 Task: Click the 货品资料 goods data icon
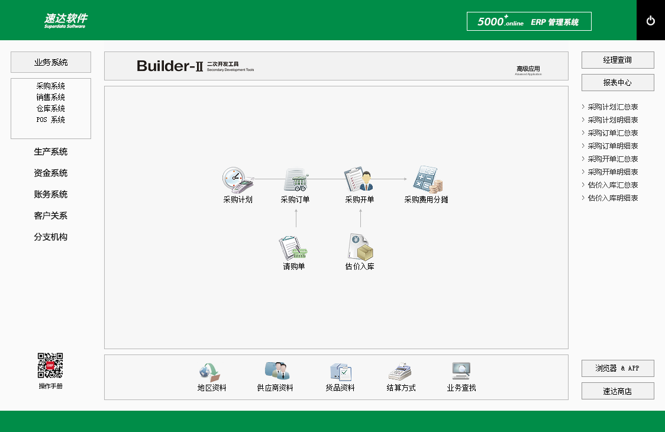click(x=340, y=372)
